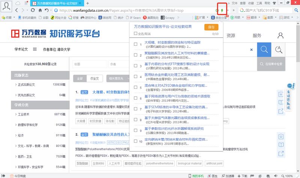Click the read-online book icon for result 1
Image resolution: width=300 pixels, height=178 pixels.
coord(280,102)
